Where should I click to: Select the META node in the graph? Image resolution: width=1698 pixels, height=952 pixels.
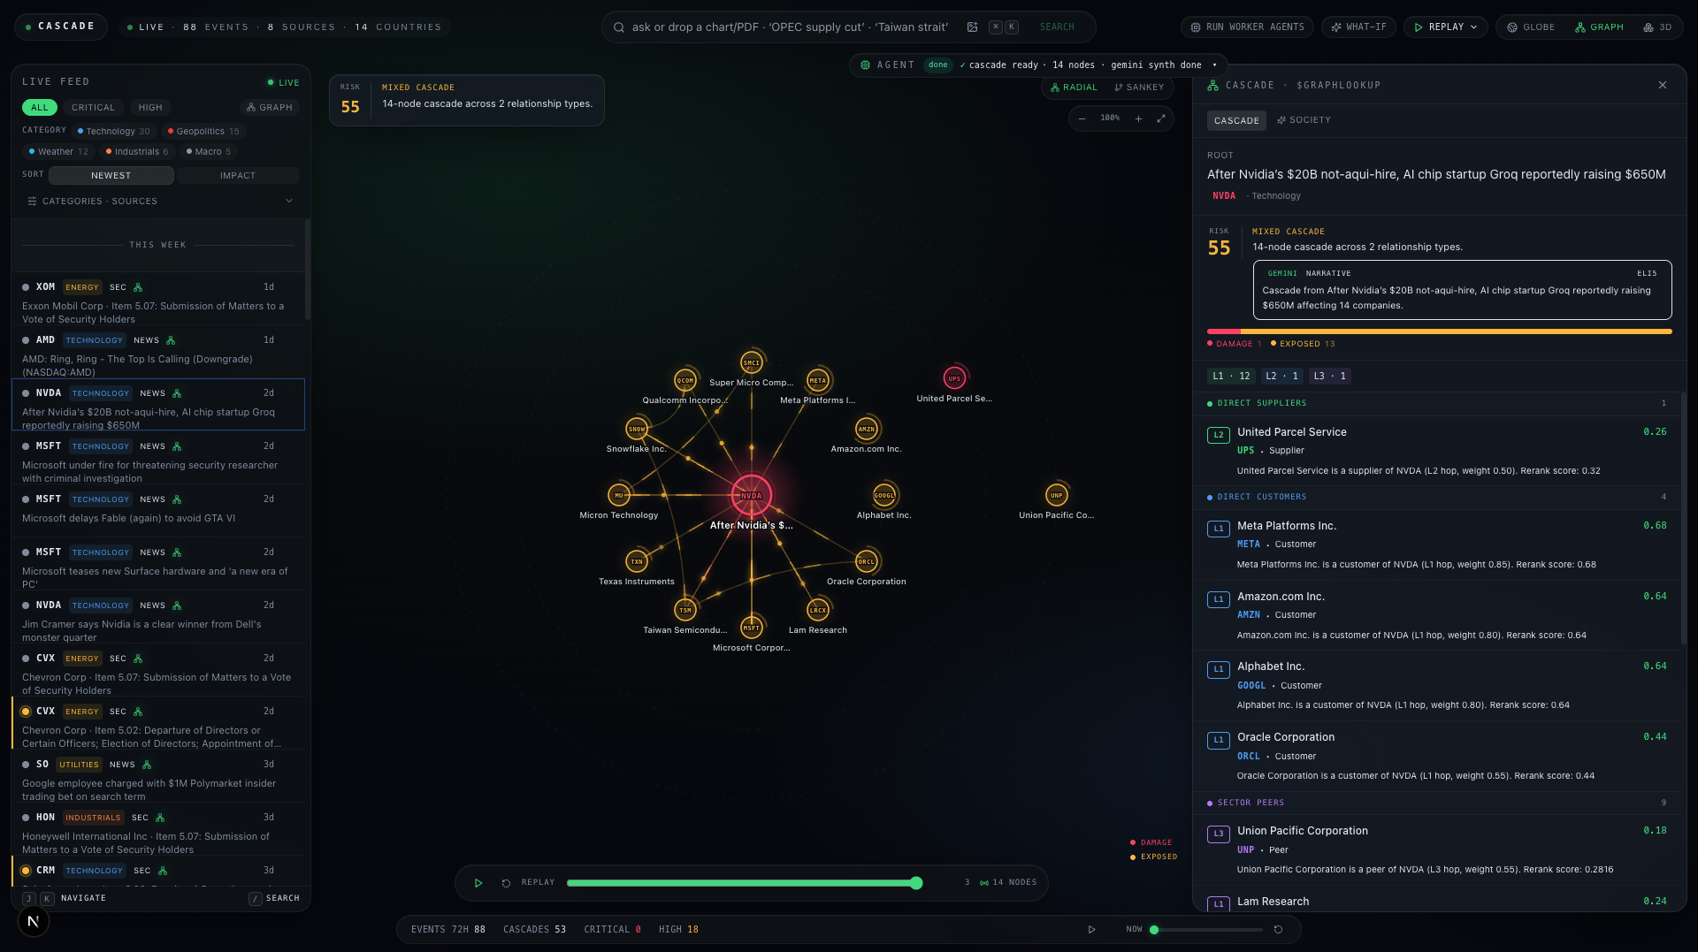pos(818,381)
